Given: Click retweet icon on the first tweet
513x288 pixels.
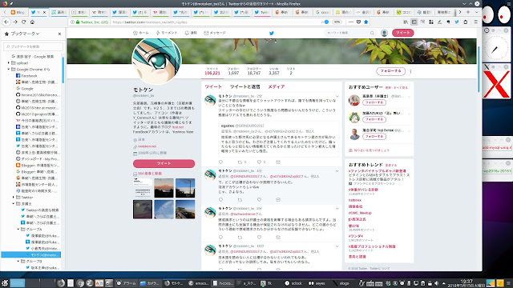Looking at the screenshot, I should pos(240,162).
